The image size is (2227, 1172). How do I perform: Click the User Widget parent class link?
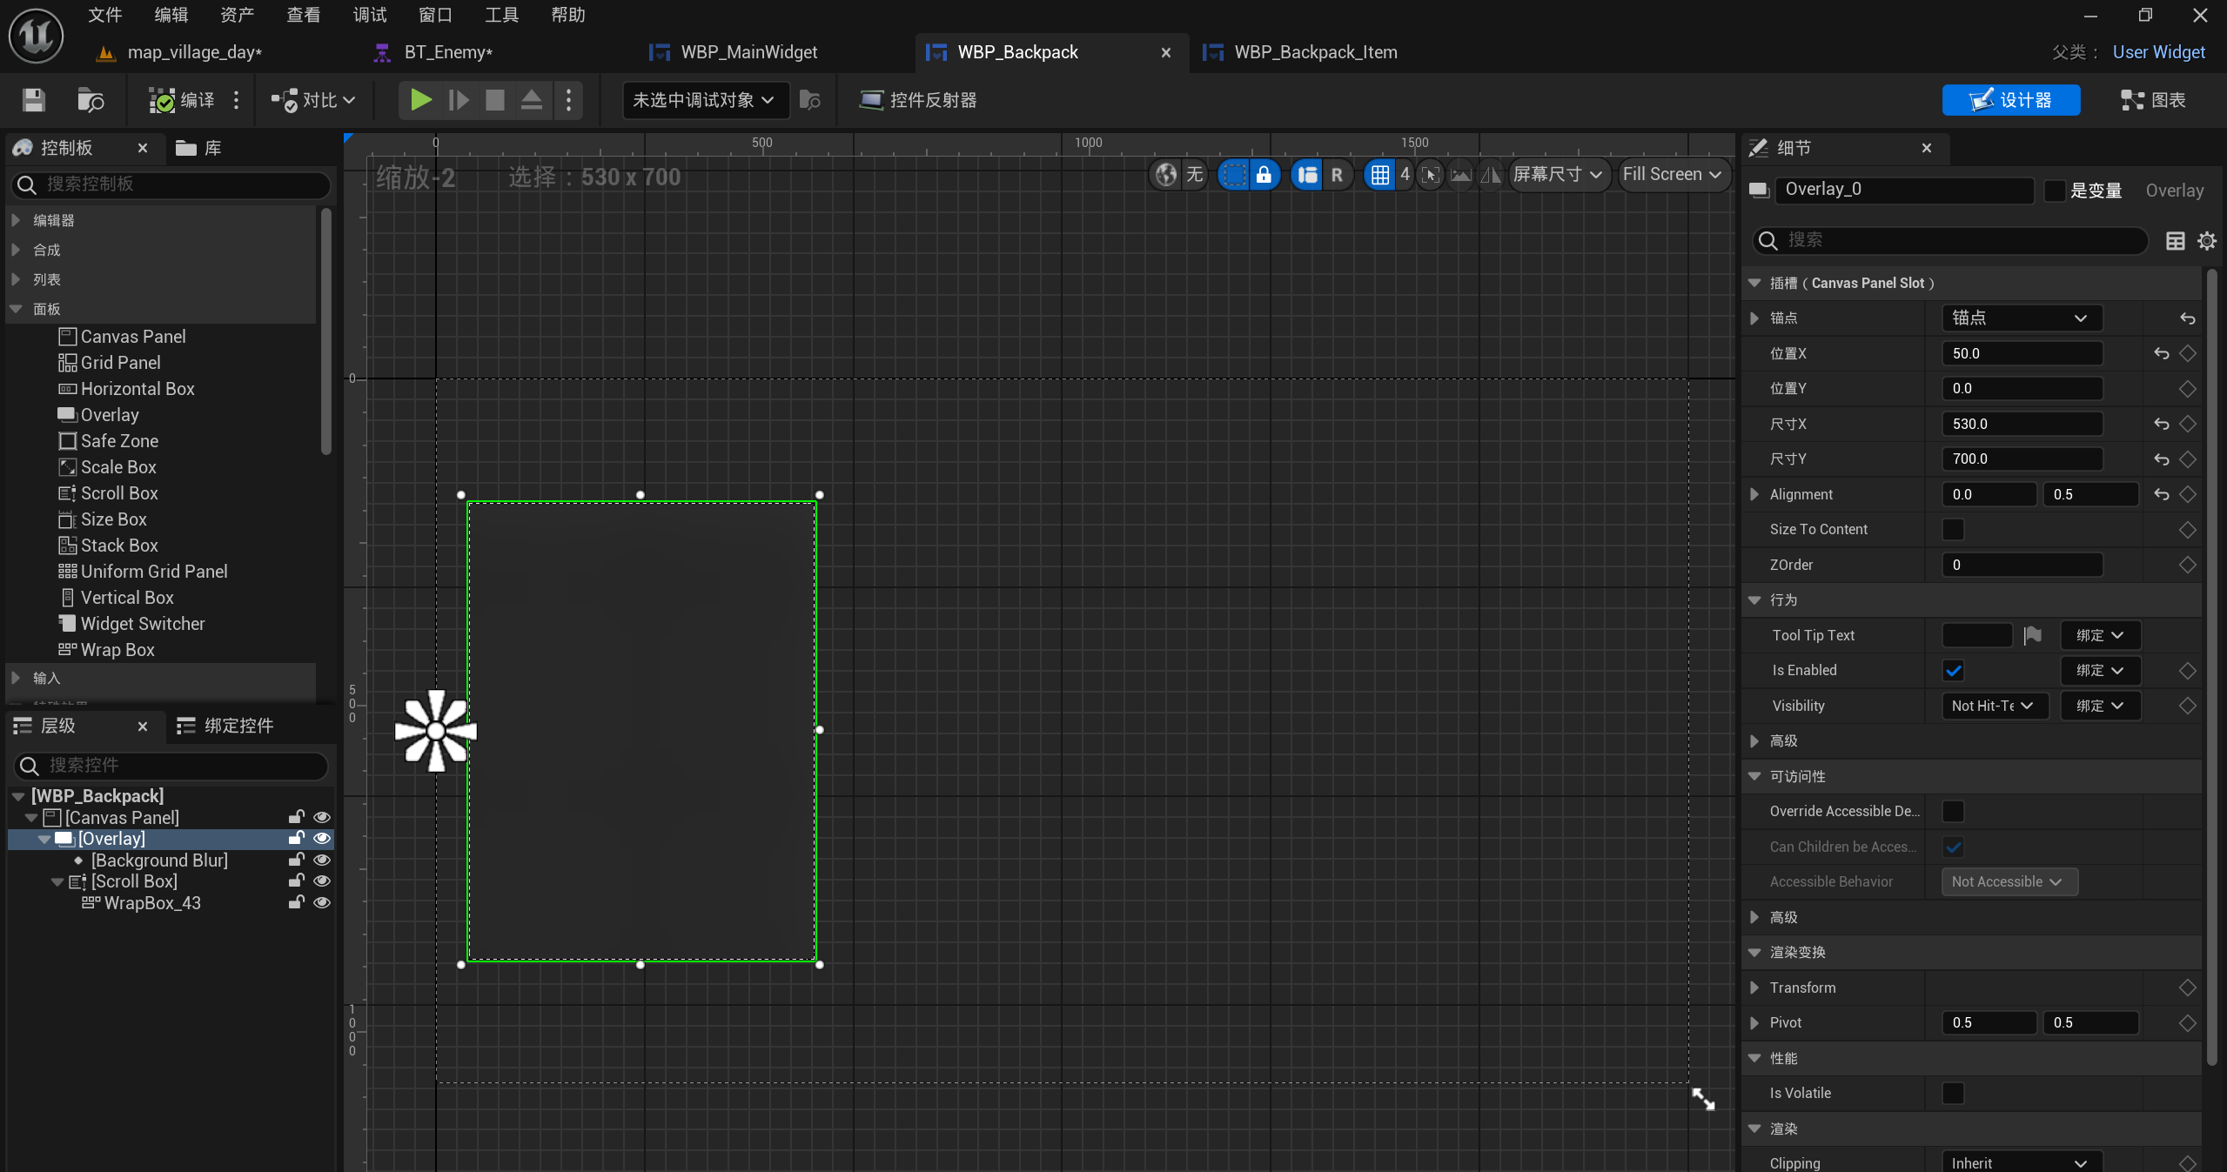pyautogui.click(x=2158, y=52)
